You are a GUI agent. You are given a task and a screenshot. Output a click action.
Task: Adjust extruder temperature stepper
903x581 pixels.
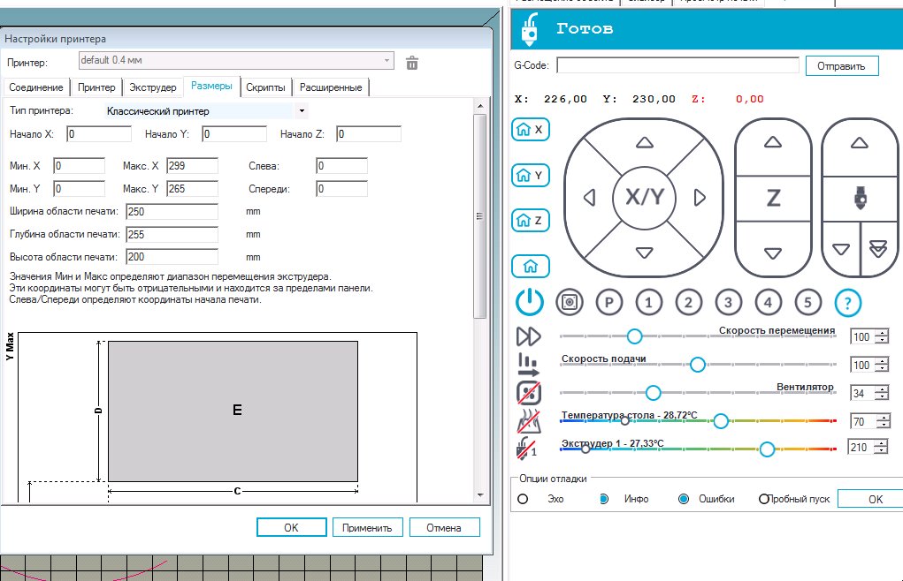click(x=881, y=447)
